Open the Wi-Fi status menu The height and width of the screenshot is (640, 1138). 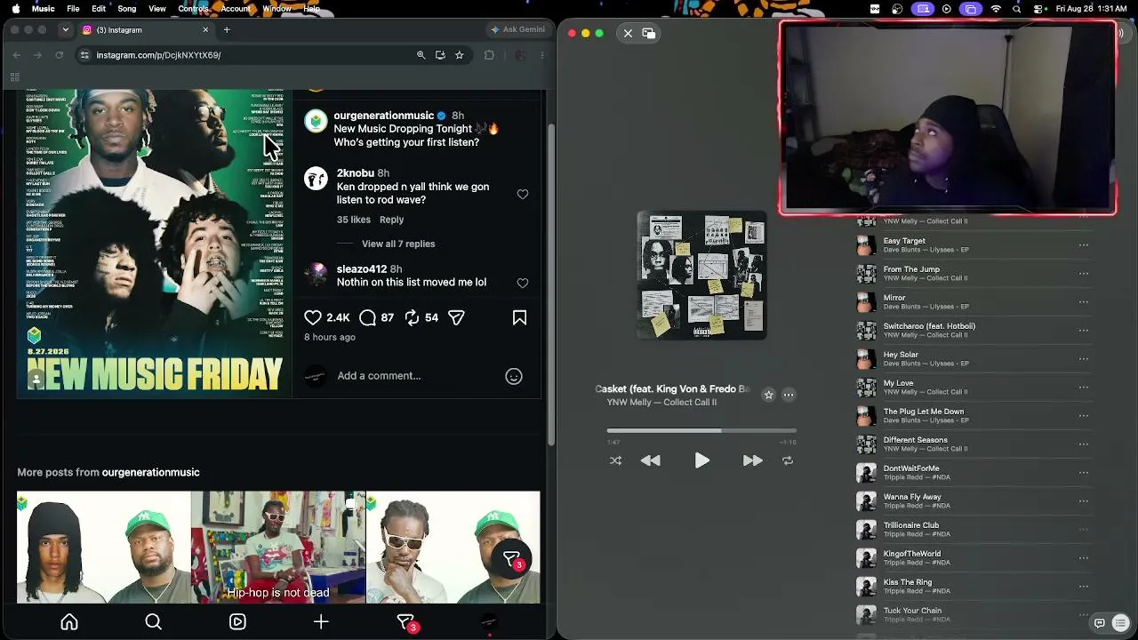996,9
